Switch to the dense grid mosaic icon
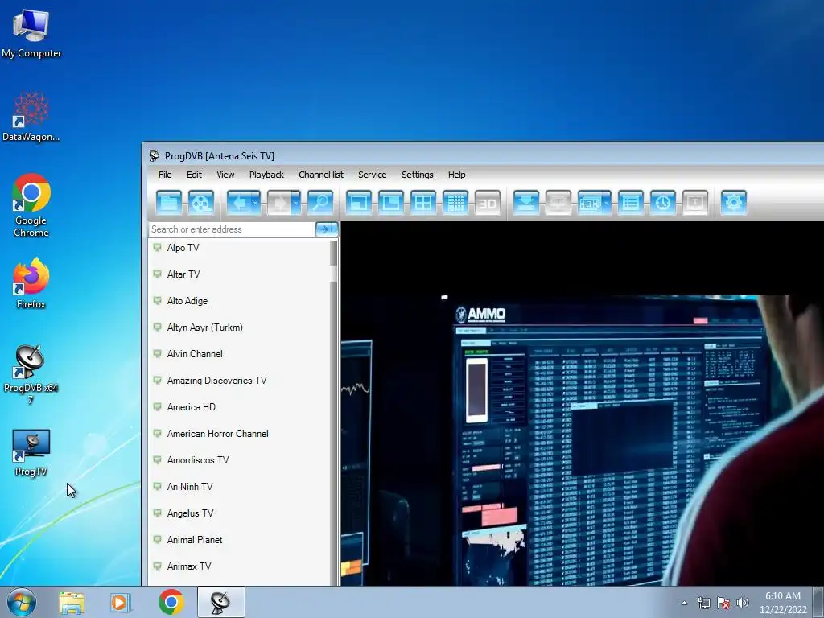 [x=455, y=203]
